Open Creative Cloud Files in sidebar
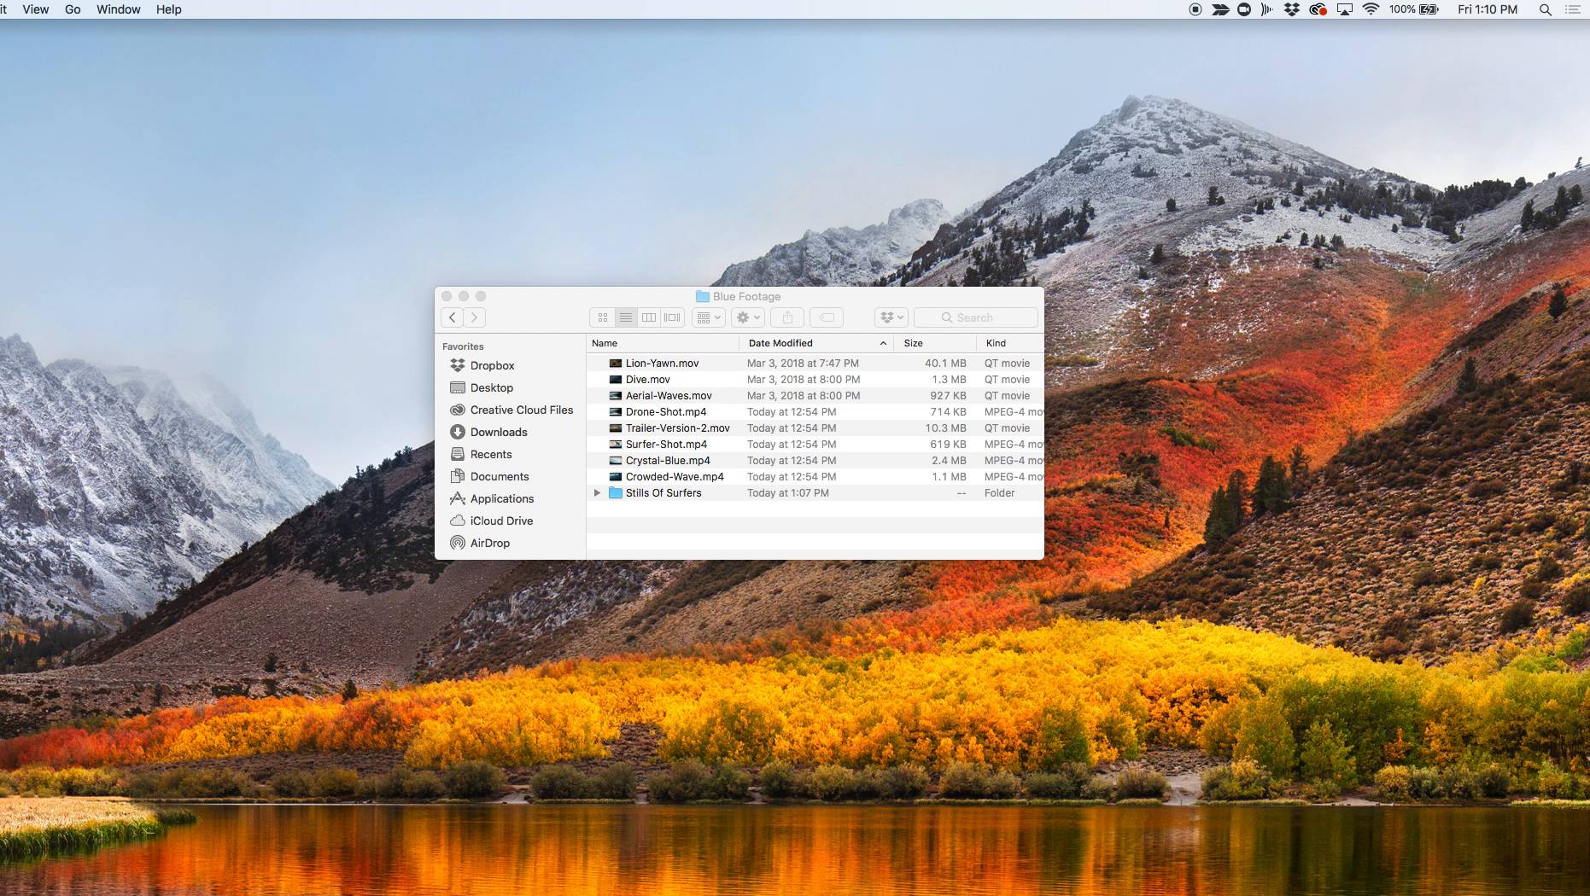Image resolution: width=1590 pixels, height=896 pixels. click(521, 410)
